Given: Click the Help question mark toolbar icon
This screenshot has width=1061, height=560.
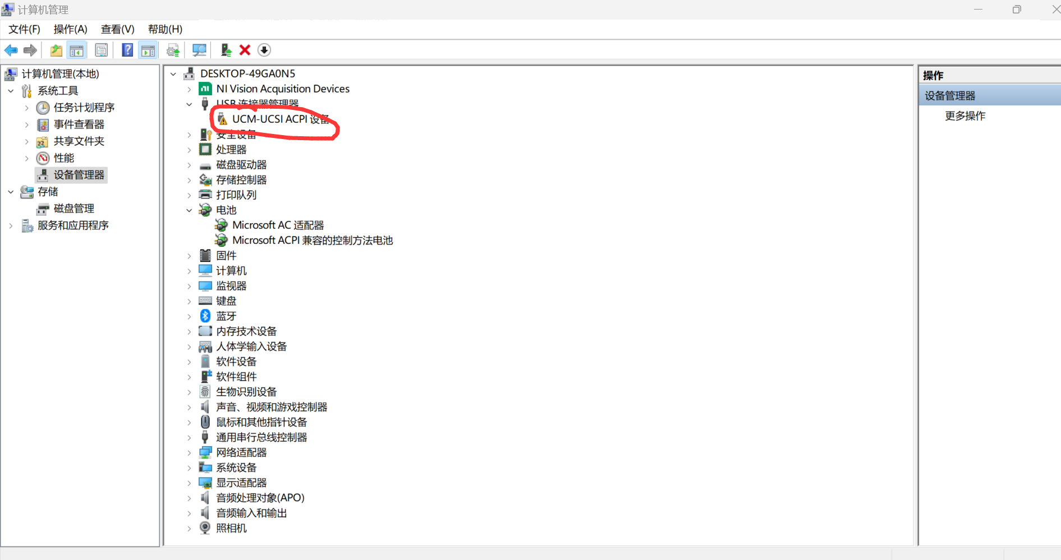Looking at the screenshot, I should (127, 50).
